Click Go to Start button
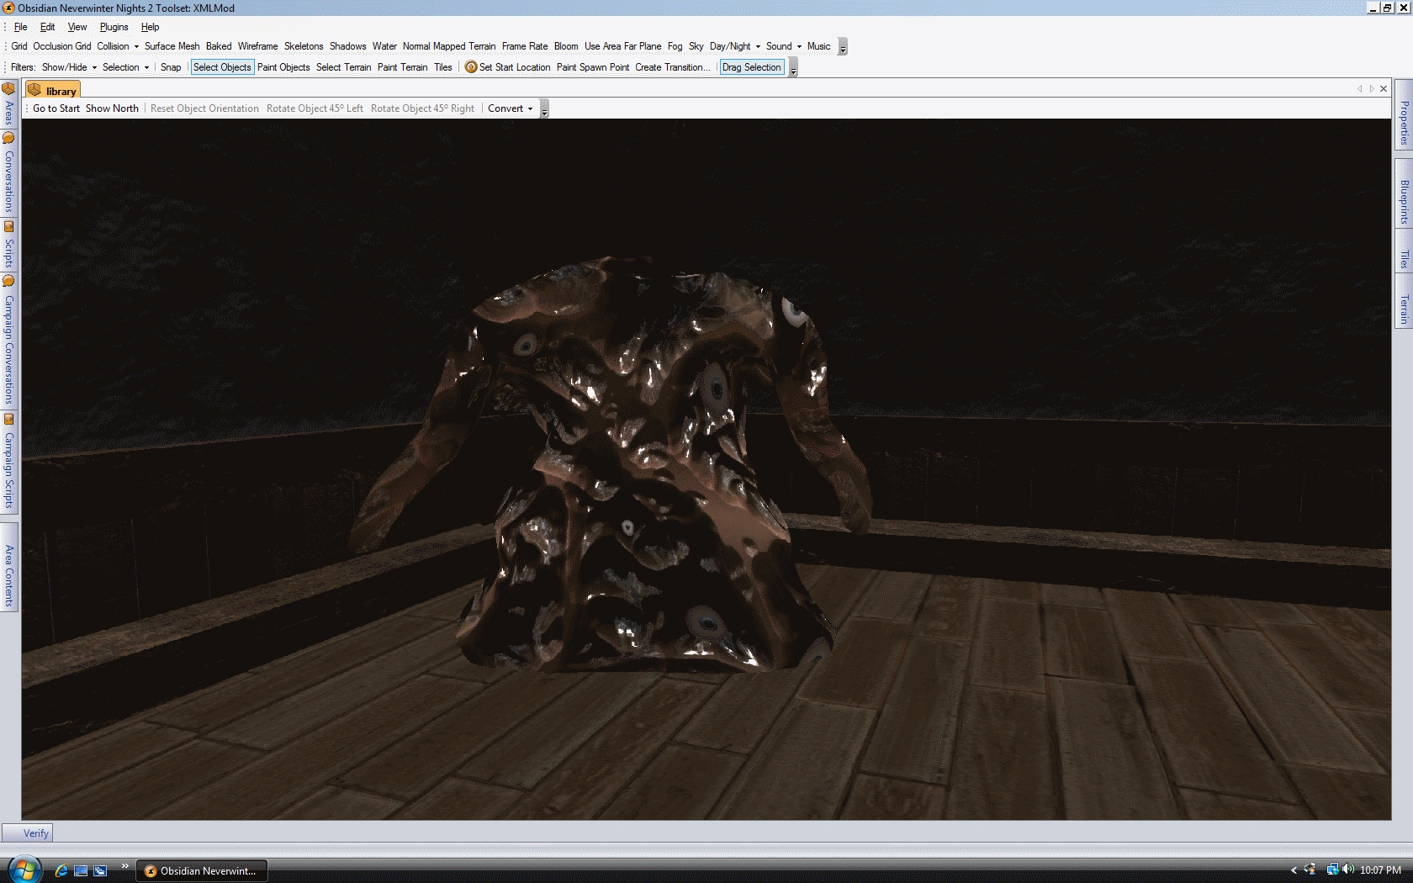 pos(56,108)
